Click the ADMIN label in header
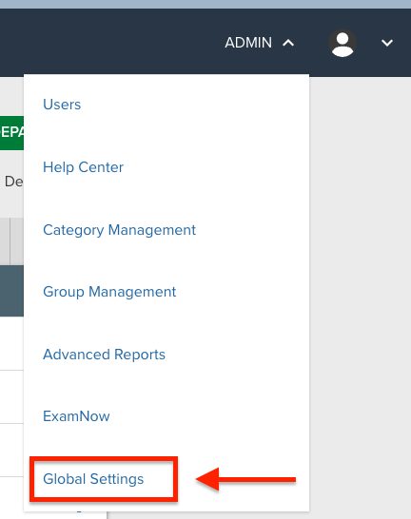The width and height of the screenshot is (411, 519). pyautogui.click(x=248, y=43)
